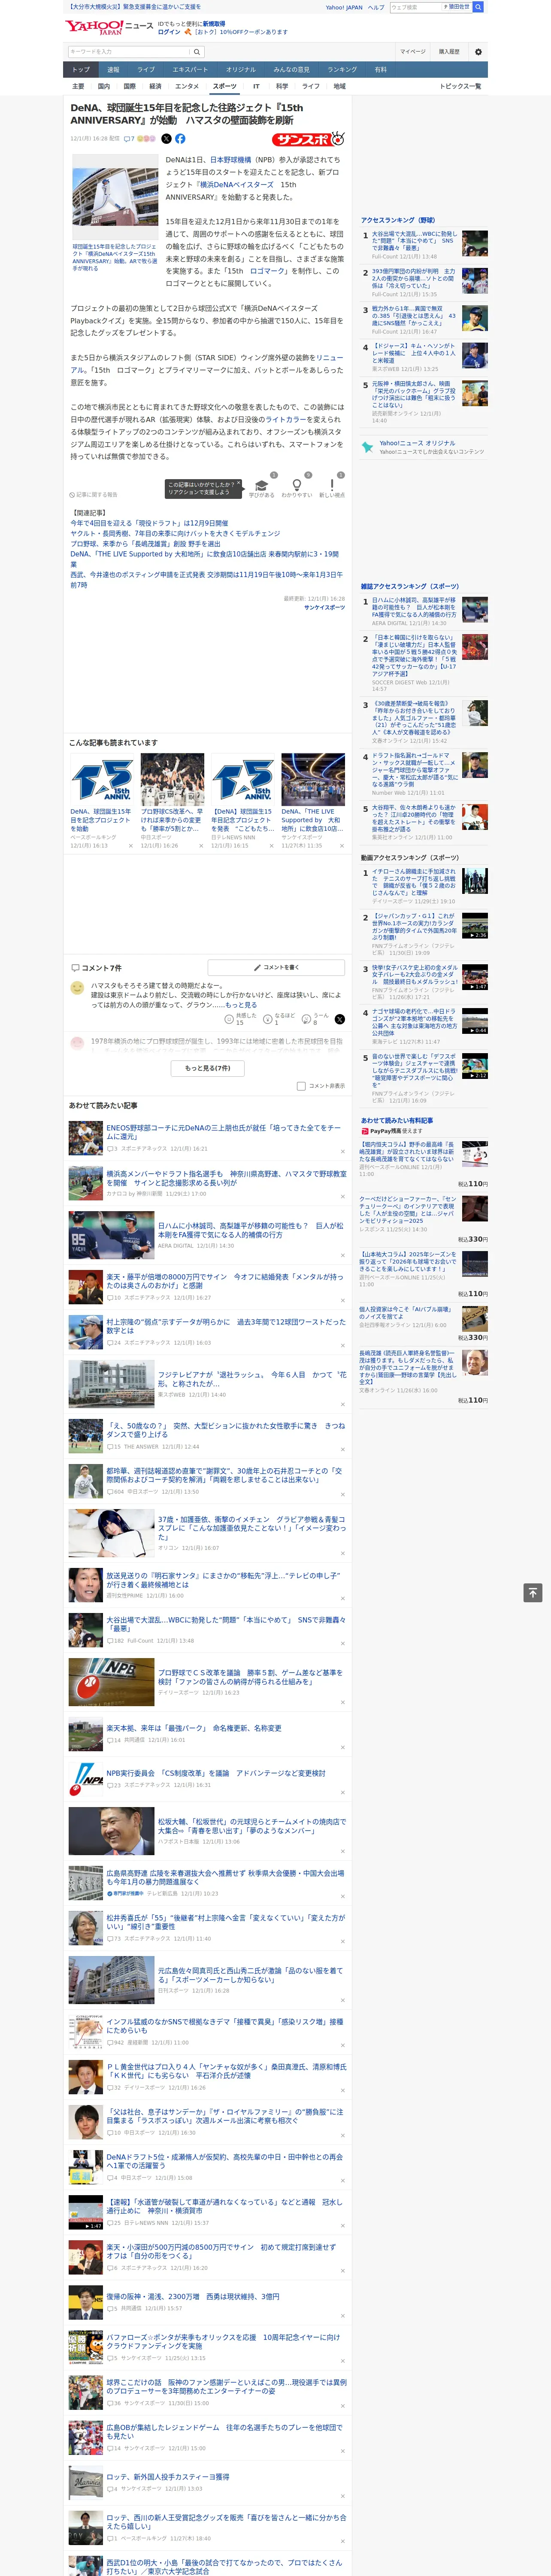Open the 'ライブ' navigation tab
This screenshot has height=2576, width=551.
(146, 69)
